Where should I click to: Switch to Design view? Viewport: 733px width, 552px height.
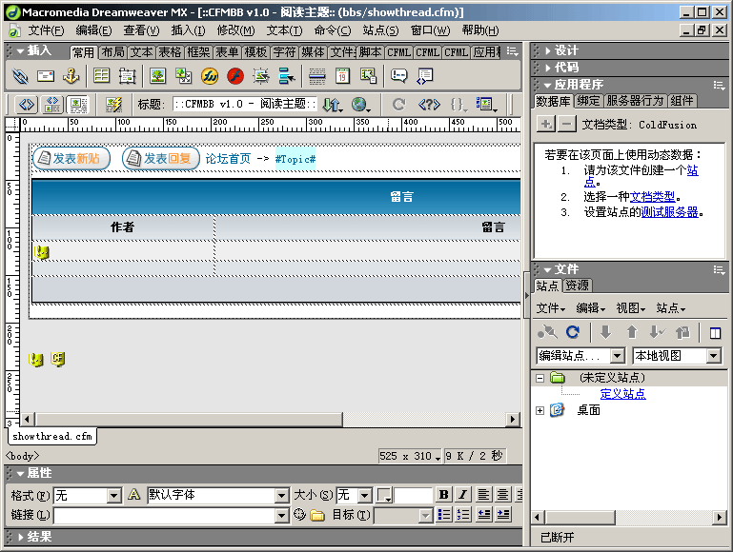coord(78,104)
